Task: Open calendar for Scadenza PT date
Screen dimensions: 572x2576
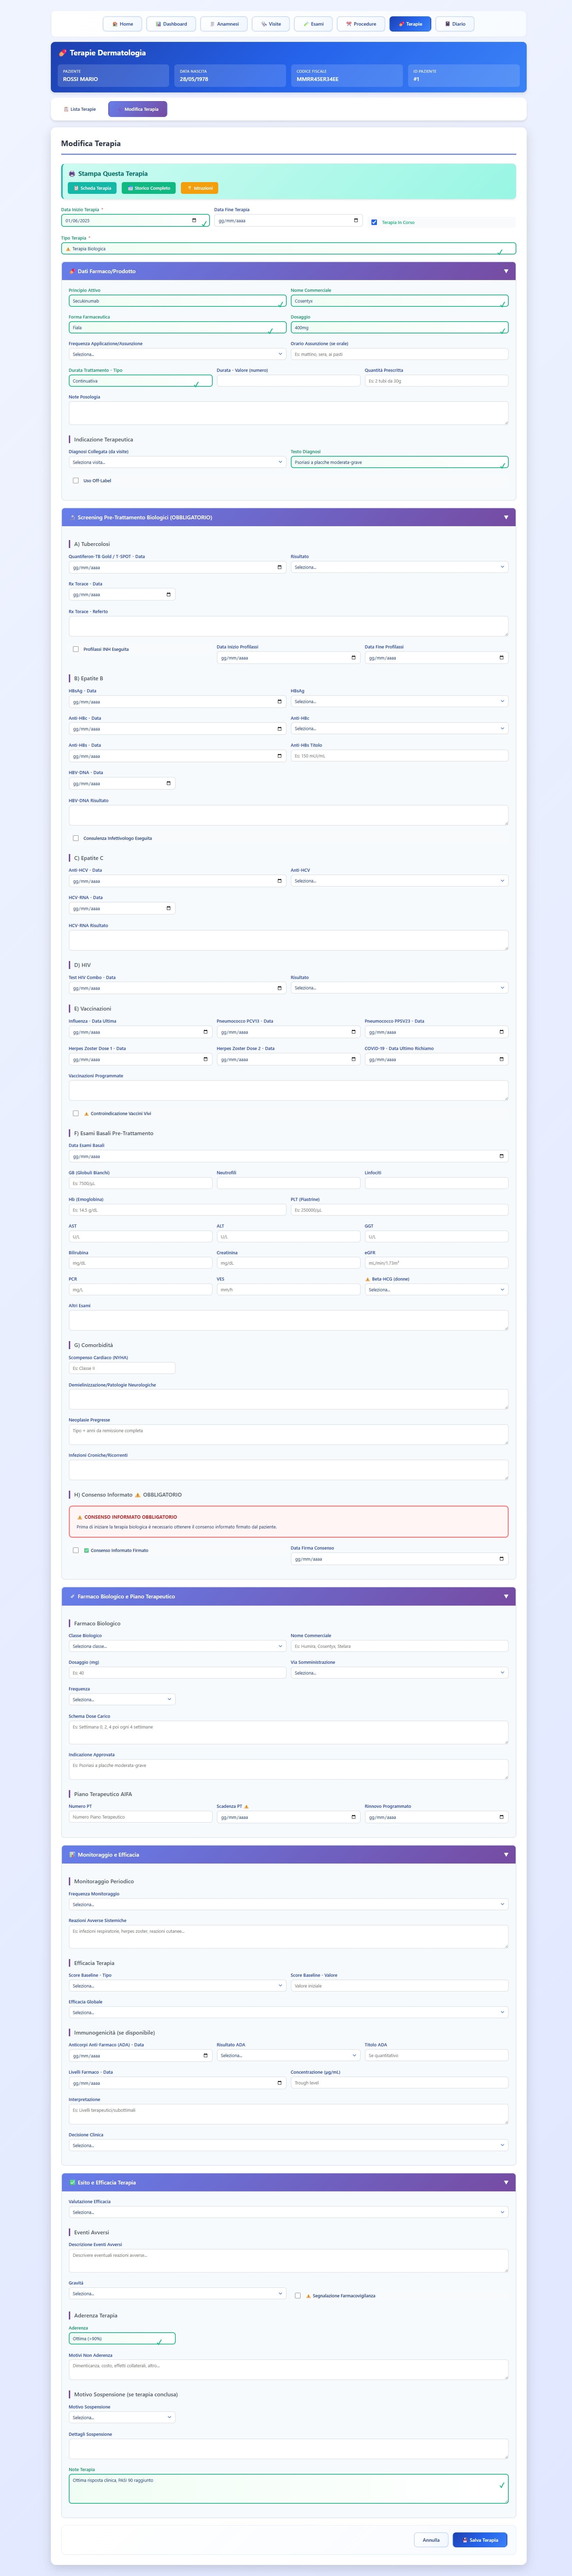Action: (353, 1817)
